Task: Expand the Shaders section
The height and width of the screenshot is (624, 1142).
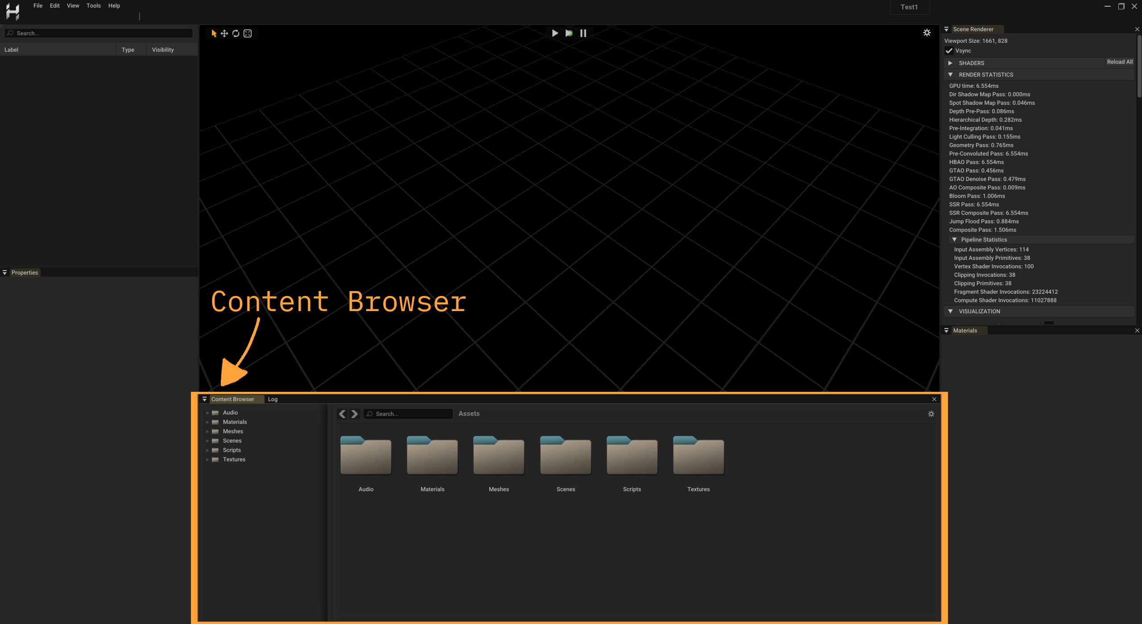Action: [x=951, y=63]
